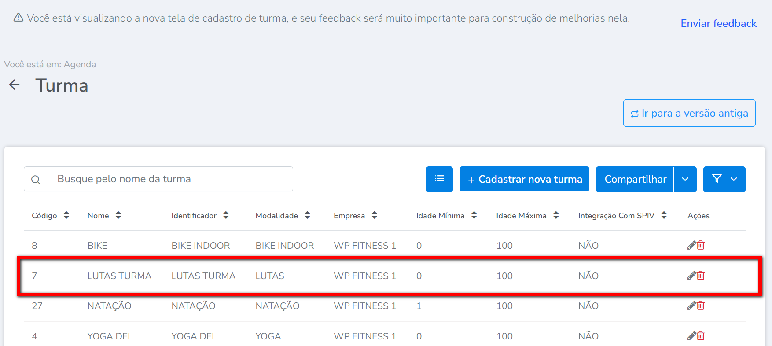Edit the LUTAS TURMA row pencil icon
The height and width of the screenshot is (346, 772).
691,276
